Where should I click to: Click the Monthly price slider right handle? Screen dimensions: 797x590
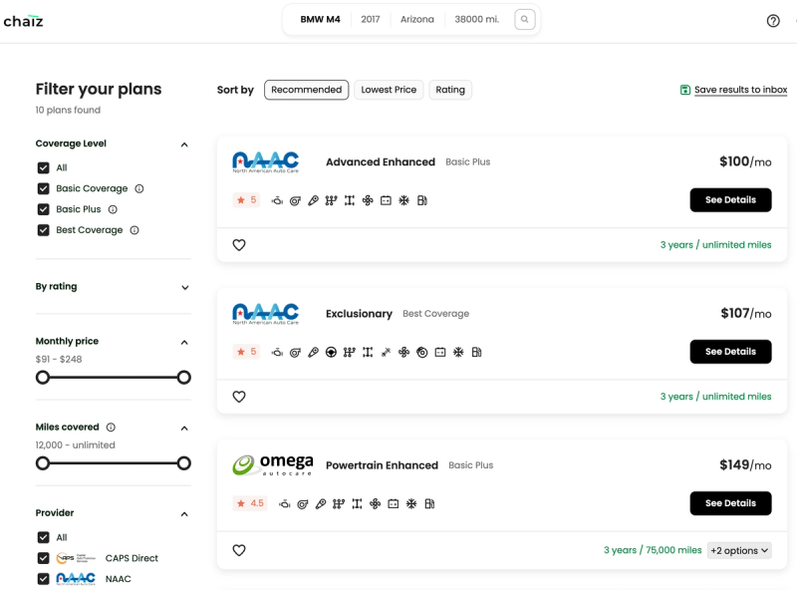184,378
